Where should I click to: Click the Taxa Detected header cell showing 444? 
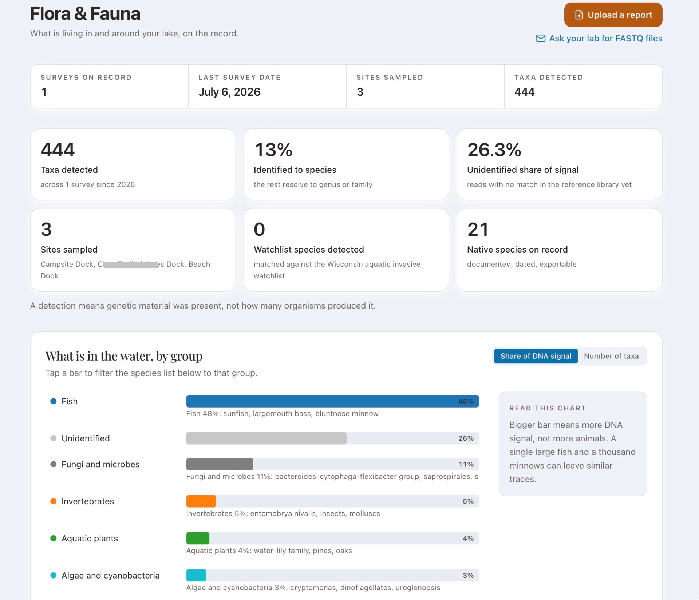[583, 87]
